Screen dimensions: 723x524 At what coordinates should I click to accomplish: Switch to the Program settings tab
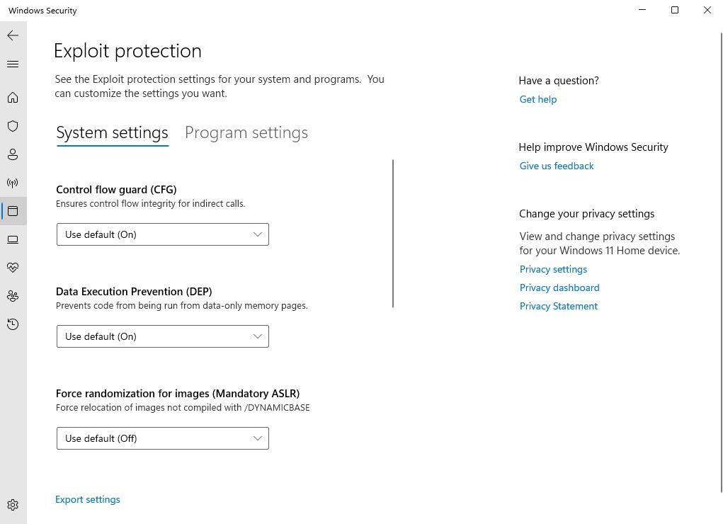point(246,133)
